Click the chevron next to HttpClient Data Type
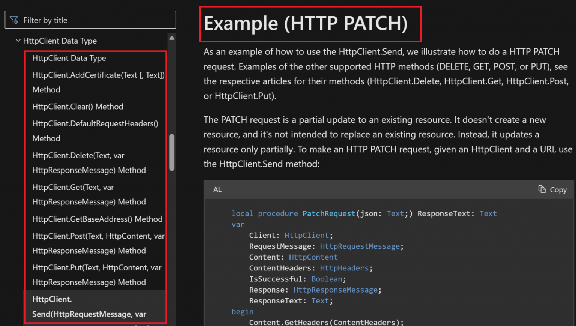The height and width of the screenshot is (326, 576). (x=18, y=41)
